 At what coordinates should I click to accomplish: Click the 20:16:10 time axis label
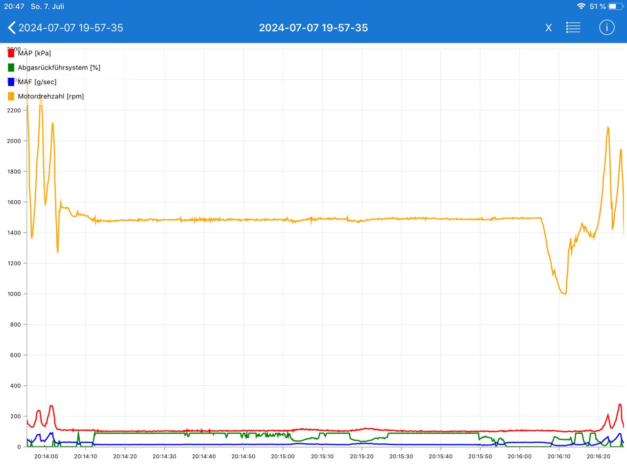coord(559,456)
